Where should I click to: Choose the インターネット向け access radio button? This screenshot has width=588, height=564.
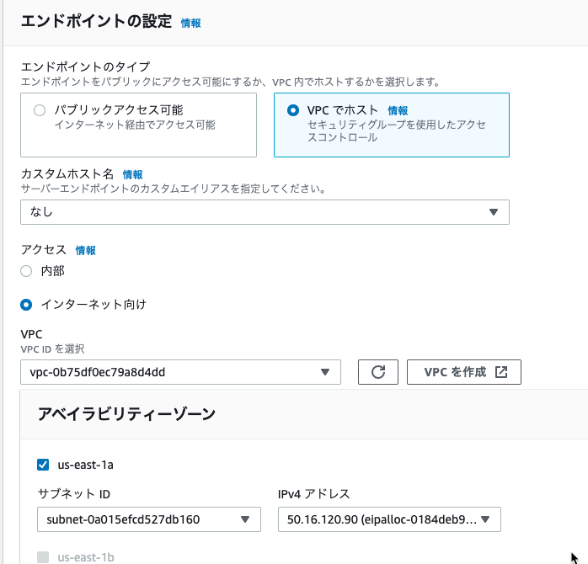coord(26,305)
